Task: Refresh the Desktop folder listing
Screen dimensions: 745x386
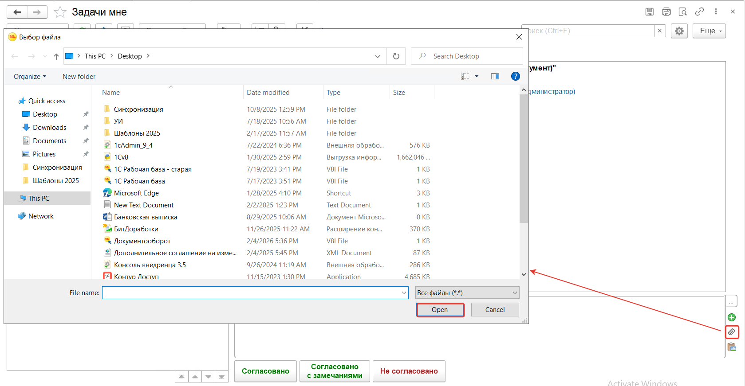Action: (x=396, y=56)
